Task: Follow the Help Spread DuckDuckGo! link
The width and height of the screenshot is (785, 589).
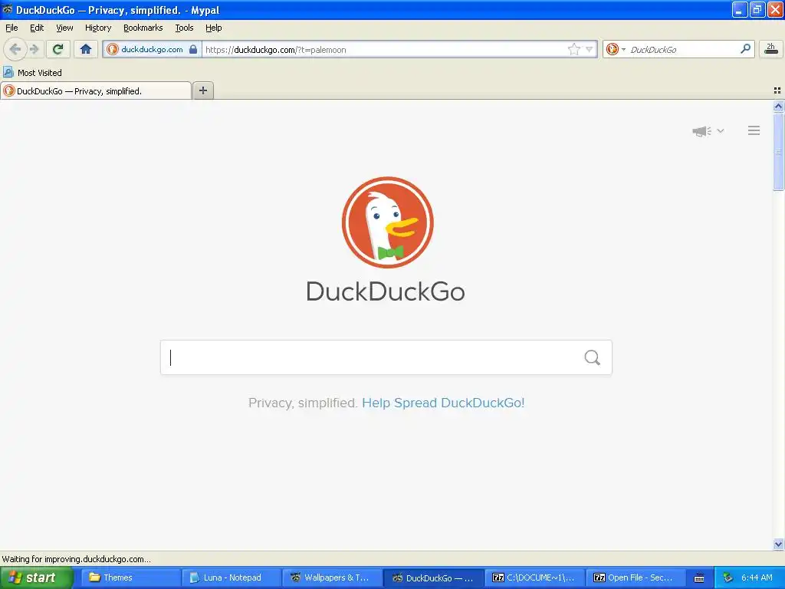Action: pos(443,403)
